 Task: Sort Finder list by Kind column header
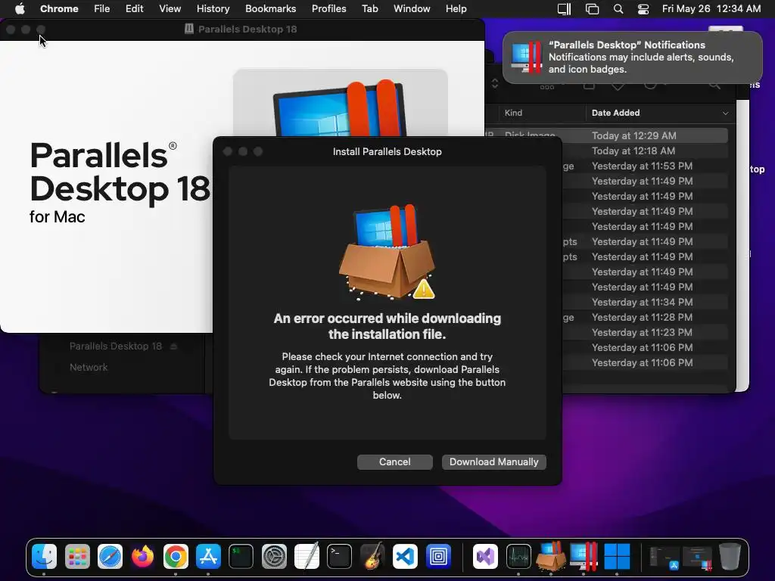513,113
